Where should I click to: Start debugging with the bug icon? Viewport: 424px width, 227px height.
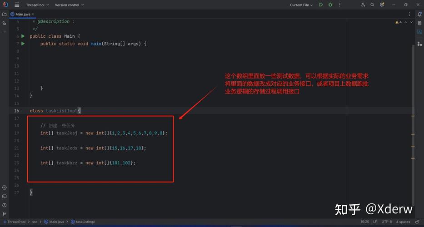(330, 5)
